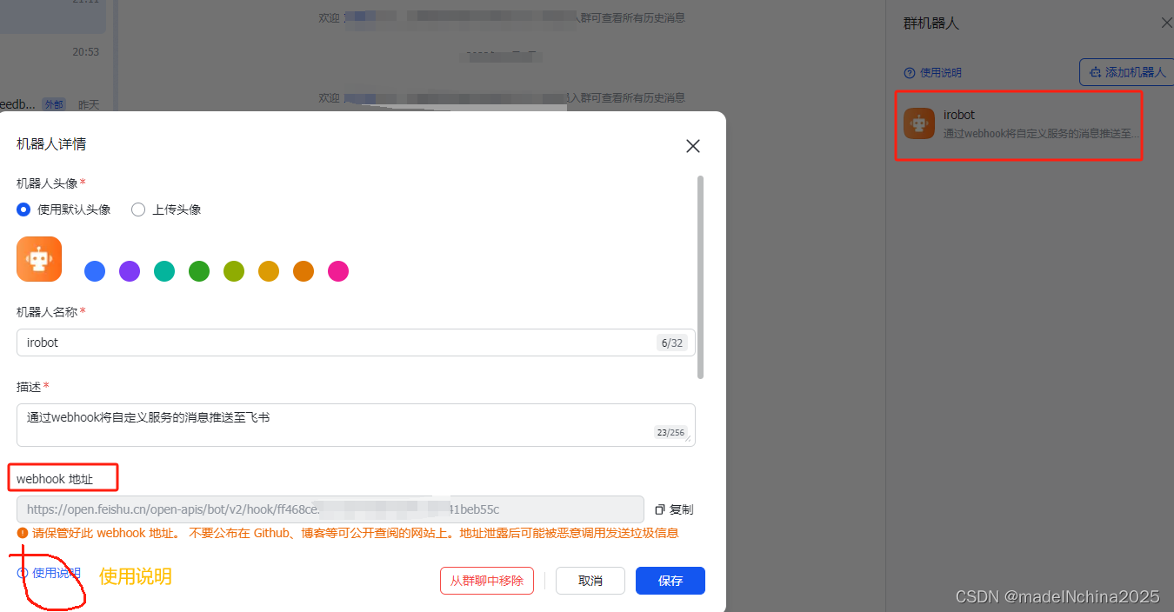Pick the blue avatar color
Viewport: 1174px width, 612px height.
tap(95, 271)
